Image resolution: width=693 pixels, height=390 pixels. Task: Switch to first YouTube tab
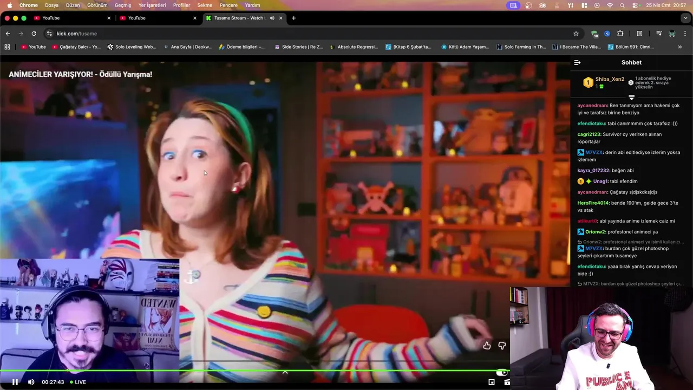tap(71, 18)
